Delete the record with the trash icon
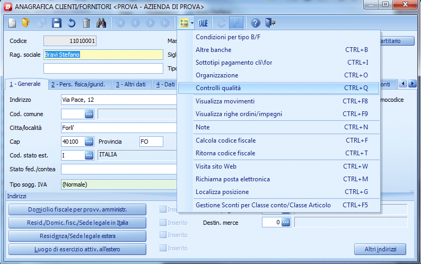Image resolution: width=421 pixels, height=264 pixels. click(86, 23)
